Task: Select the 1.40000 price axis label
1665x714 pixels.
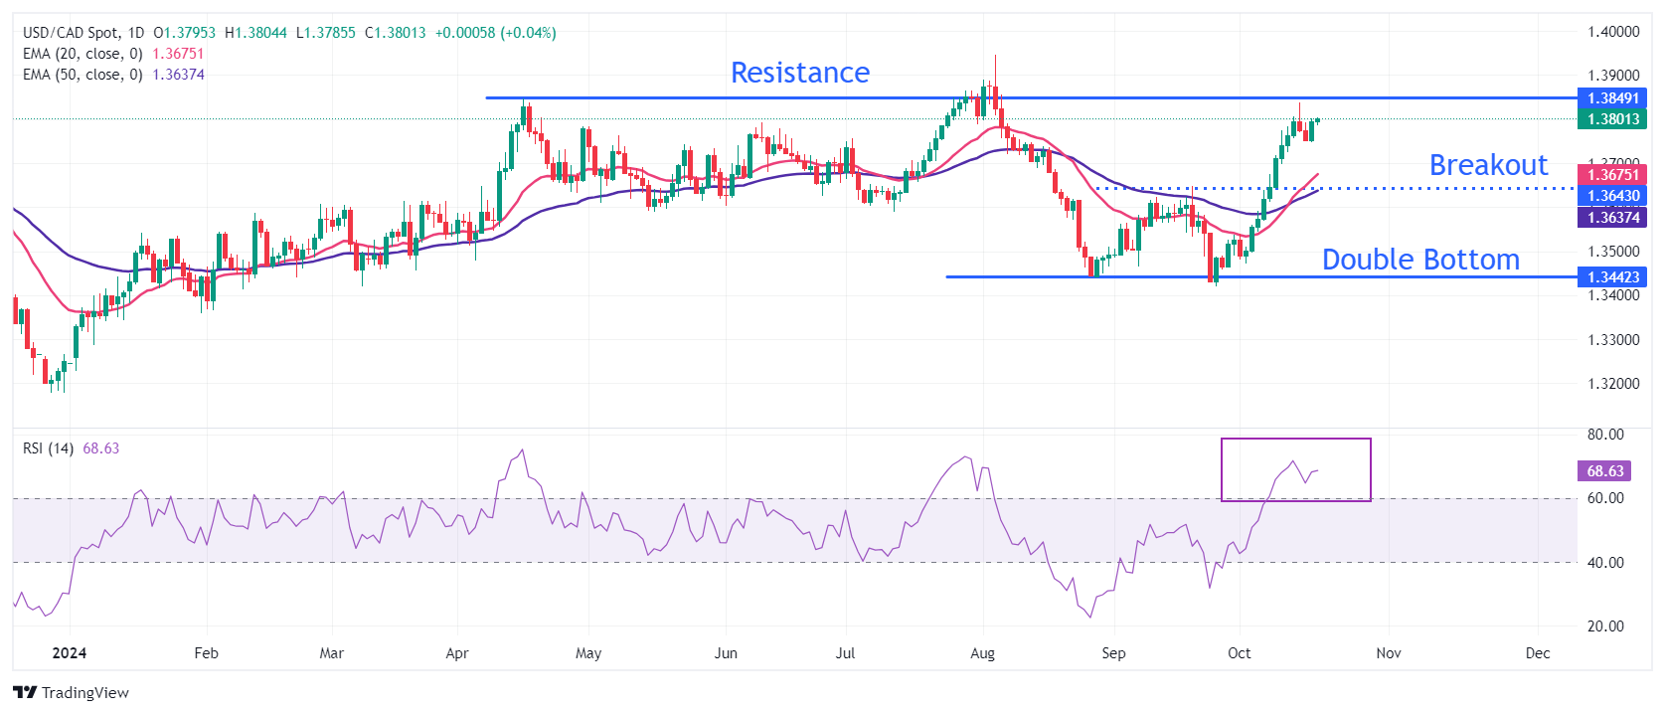Action: tap(1612, 32)
